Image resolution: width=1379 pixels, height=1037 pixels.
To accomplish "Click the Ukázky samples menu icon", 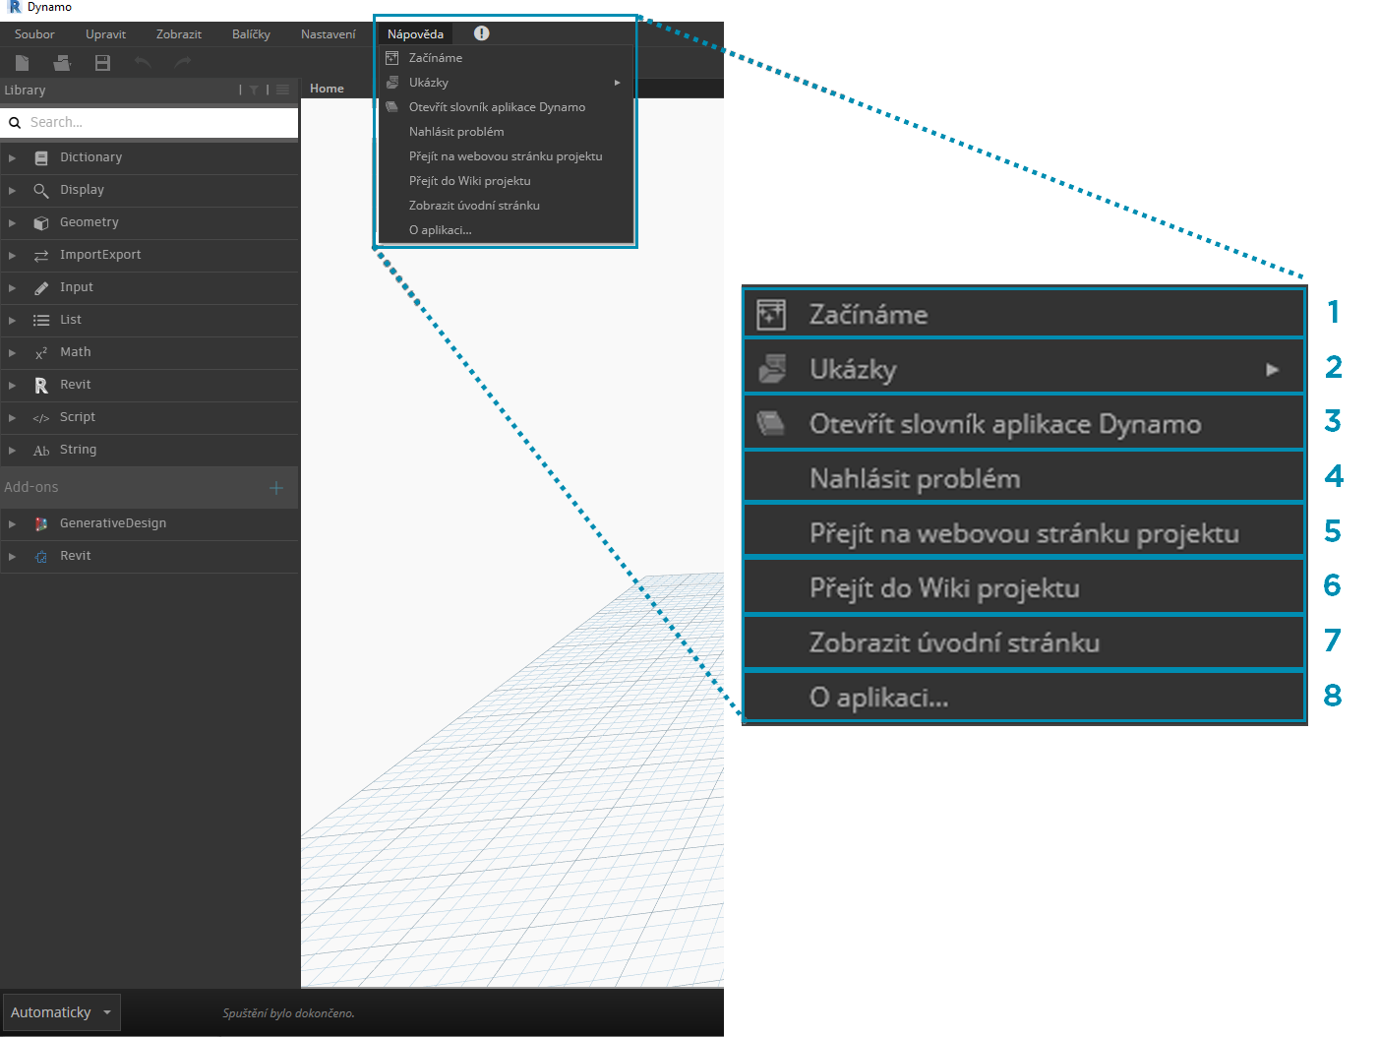I will [392, 83].
